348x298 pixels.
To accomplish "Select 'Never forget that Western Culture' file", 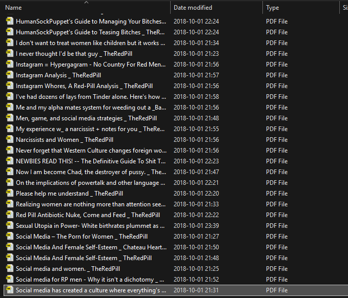I will [91, 151].
